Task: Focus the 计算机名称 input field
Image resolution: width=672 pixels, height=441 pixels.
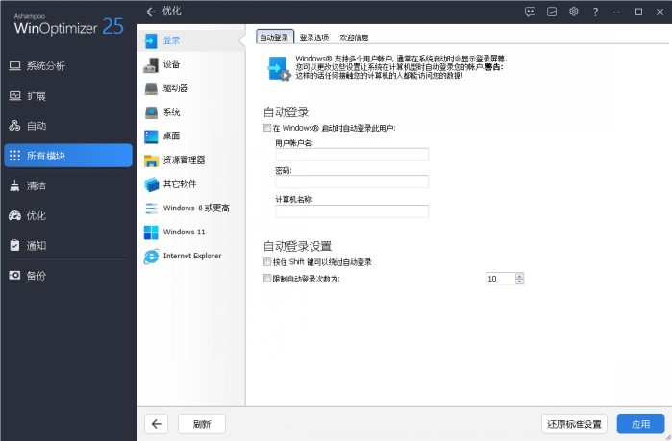Action: (x=352, y=211)
